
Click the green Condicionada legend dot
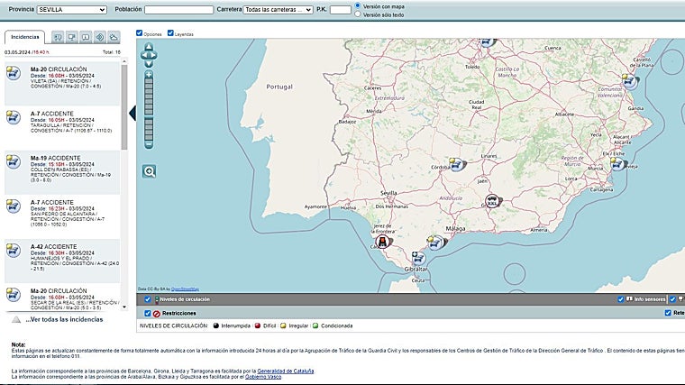(315, 325)
